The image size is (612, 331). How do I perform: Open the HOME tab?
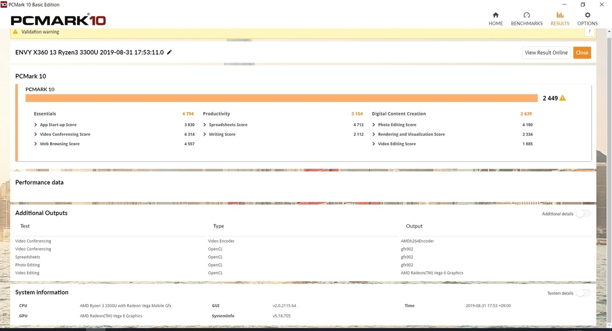click(x=496, y=19)
